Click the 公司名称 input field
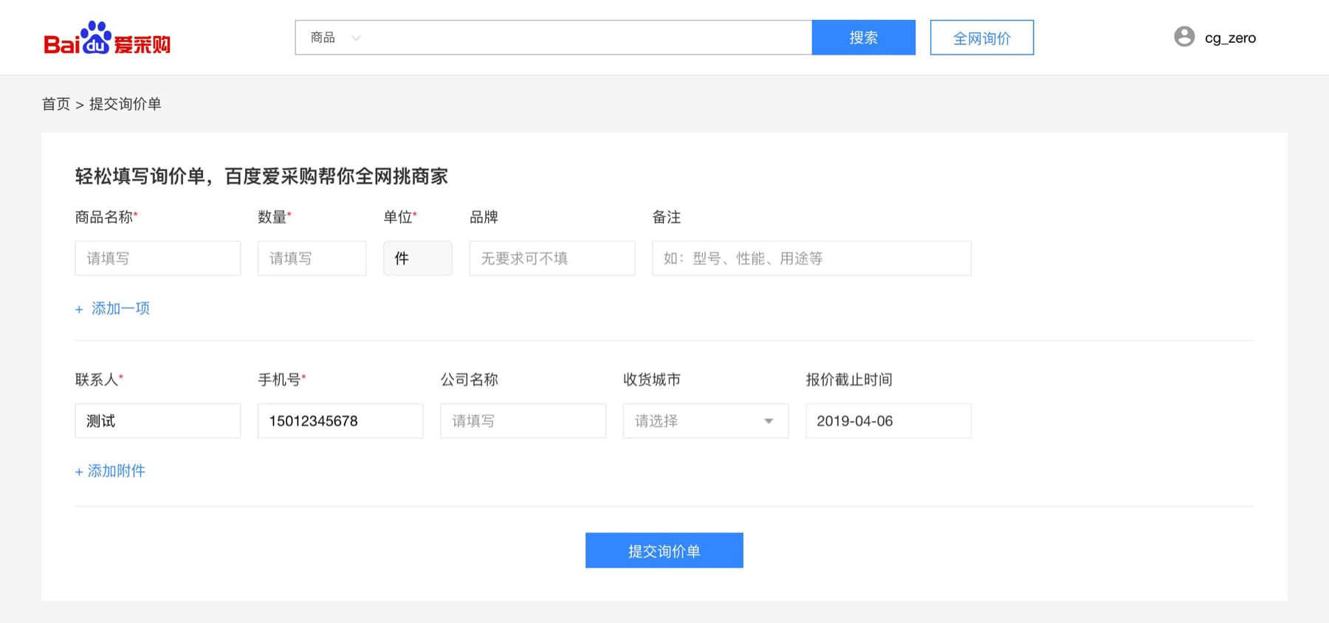Screen dimensions: 1329x623 coord(523,421)
